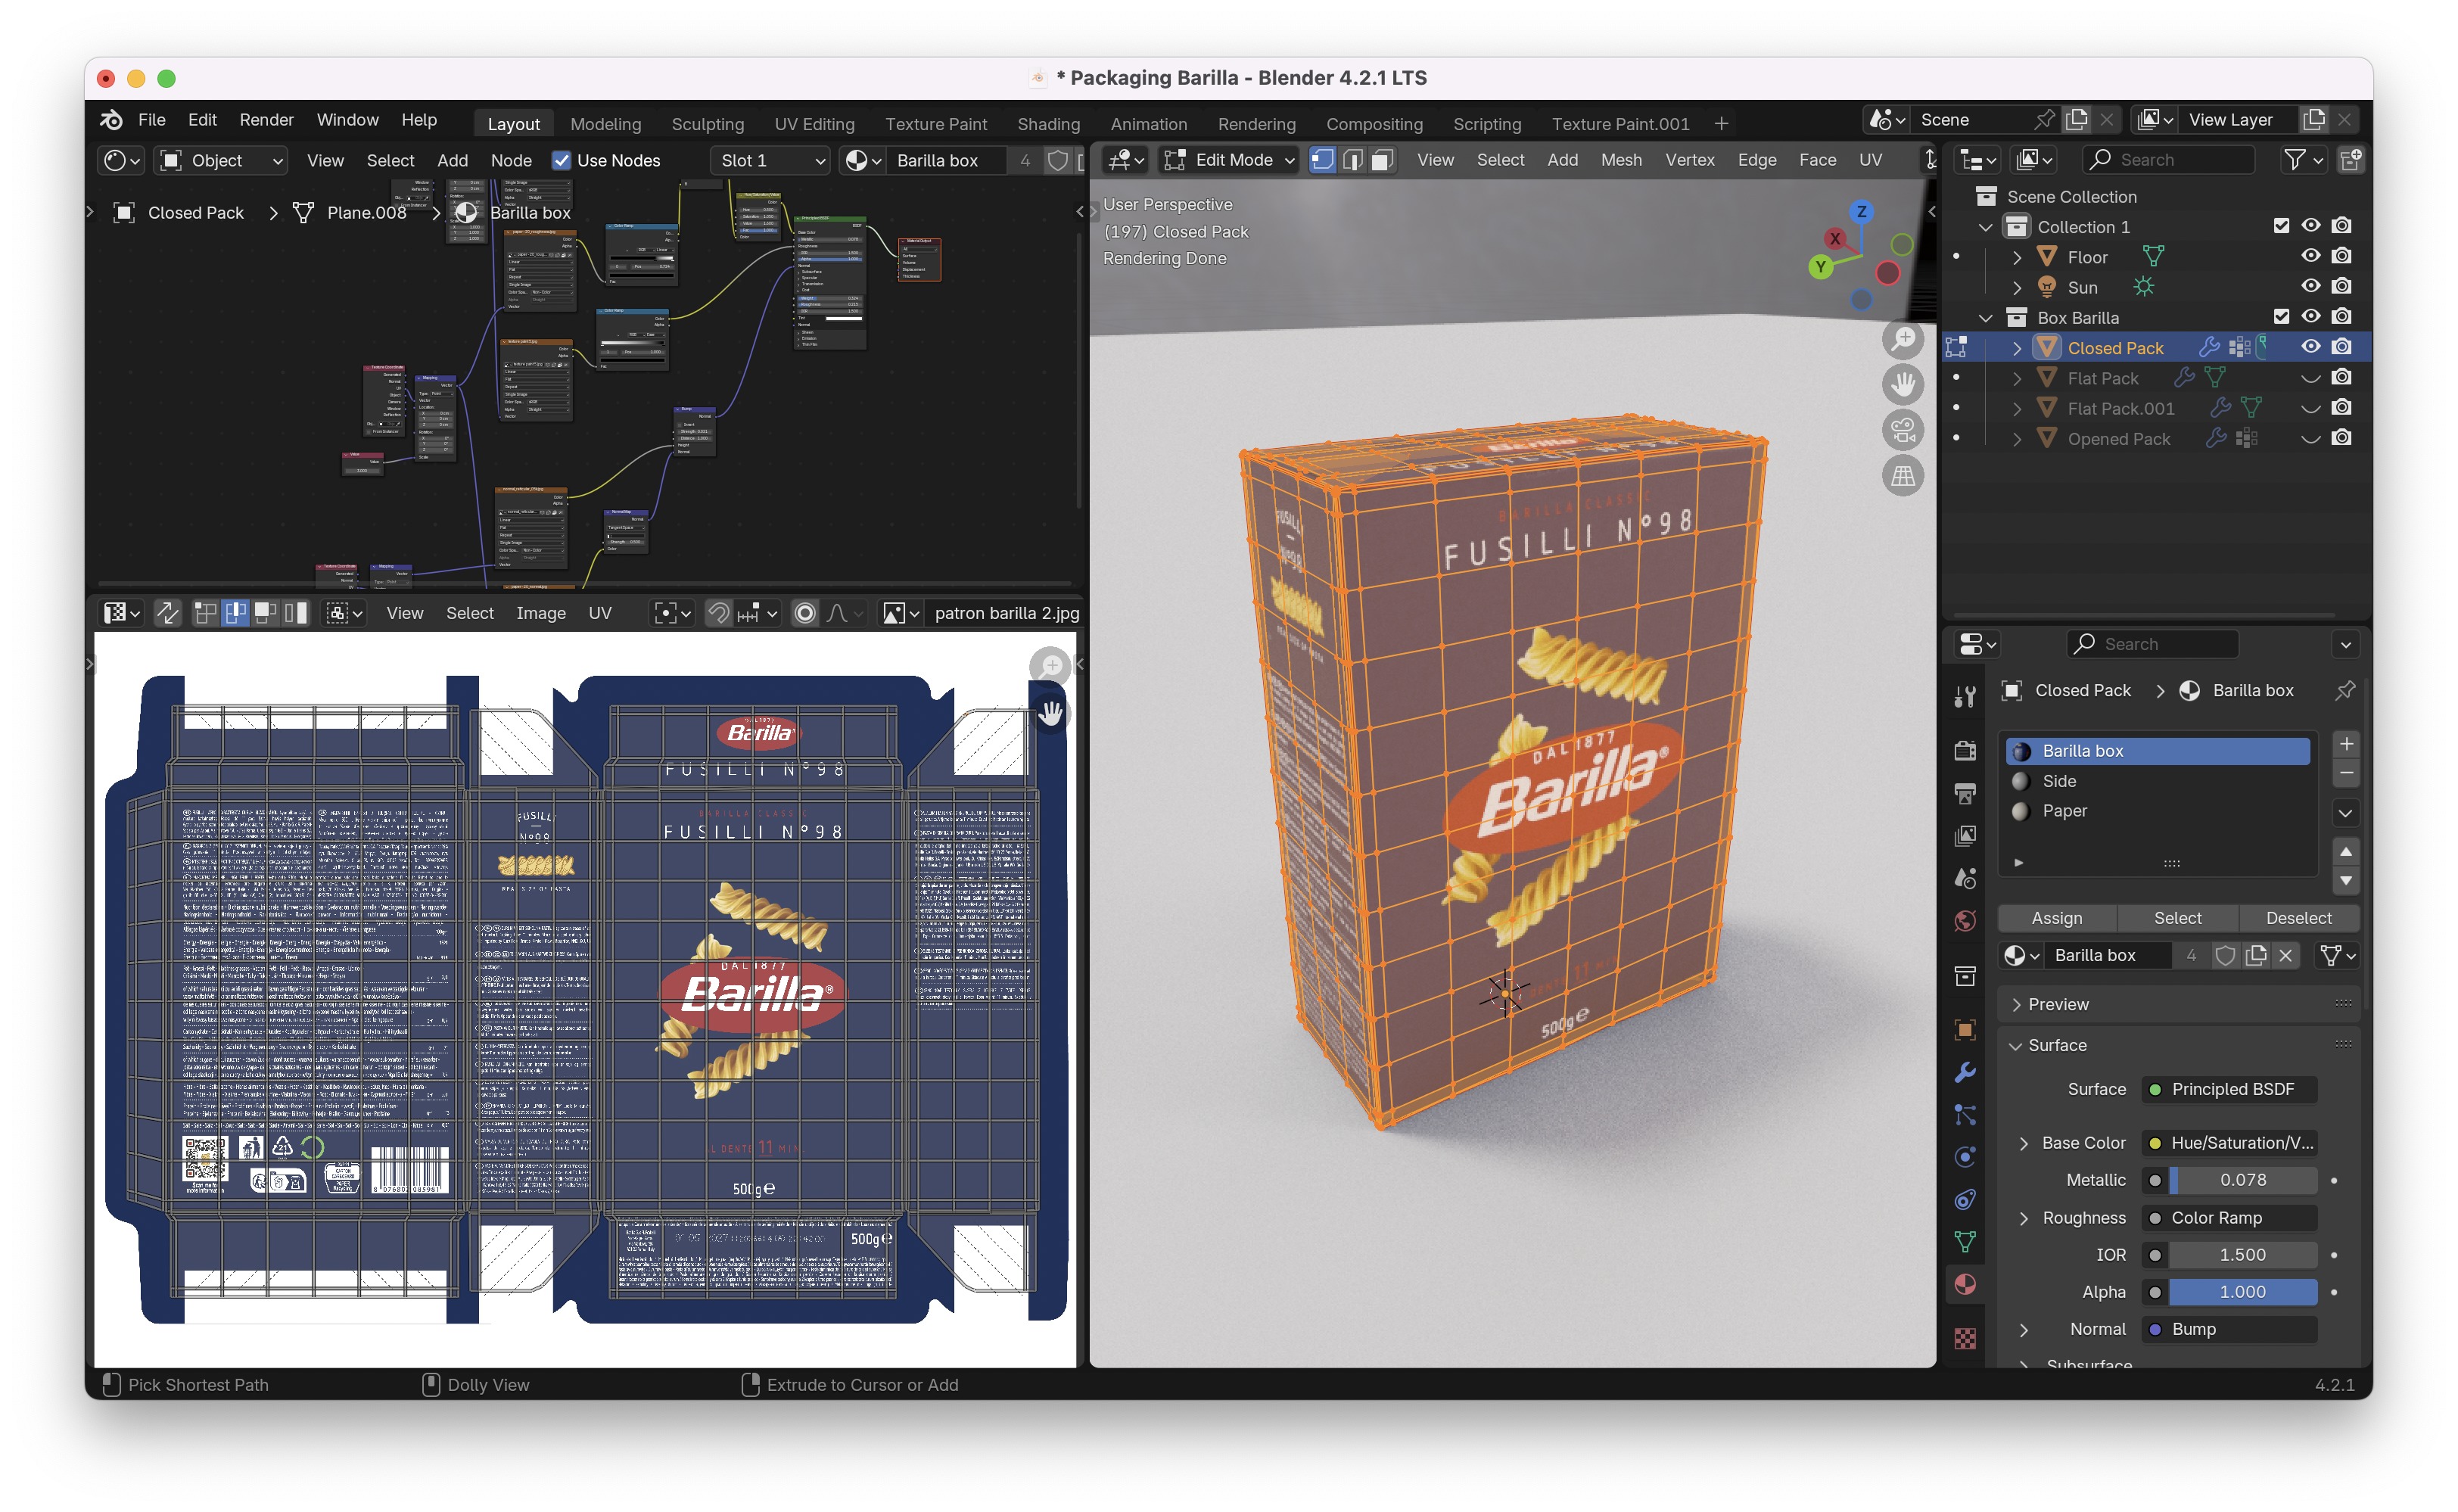The height and width of the screenshot is (1512, 2458).
Task: Enable vertex select mode
Action: click(1322, 160)
